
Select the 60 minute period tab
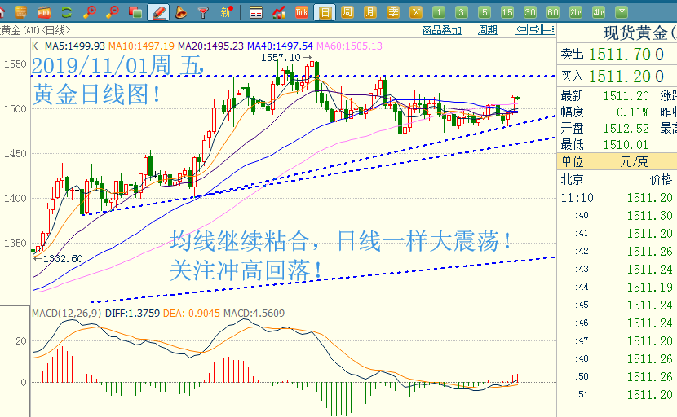(553, 12)
